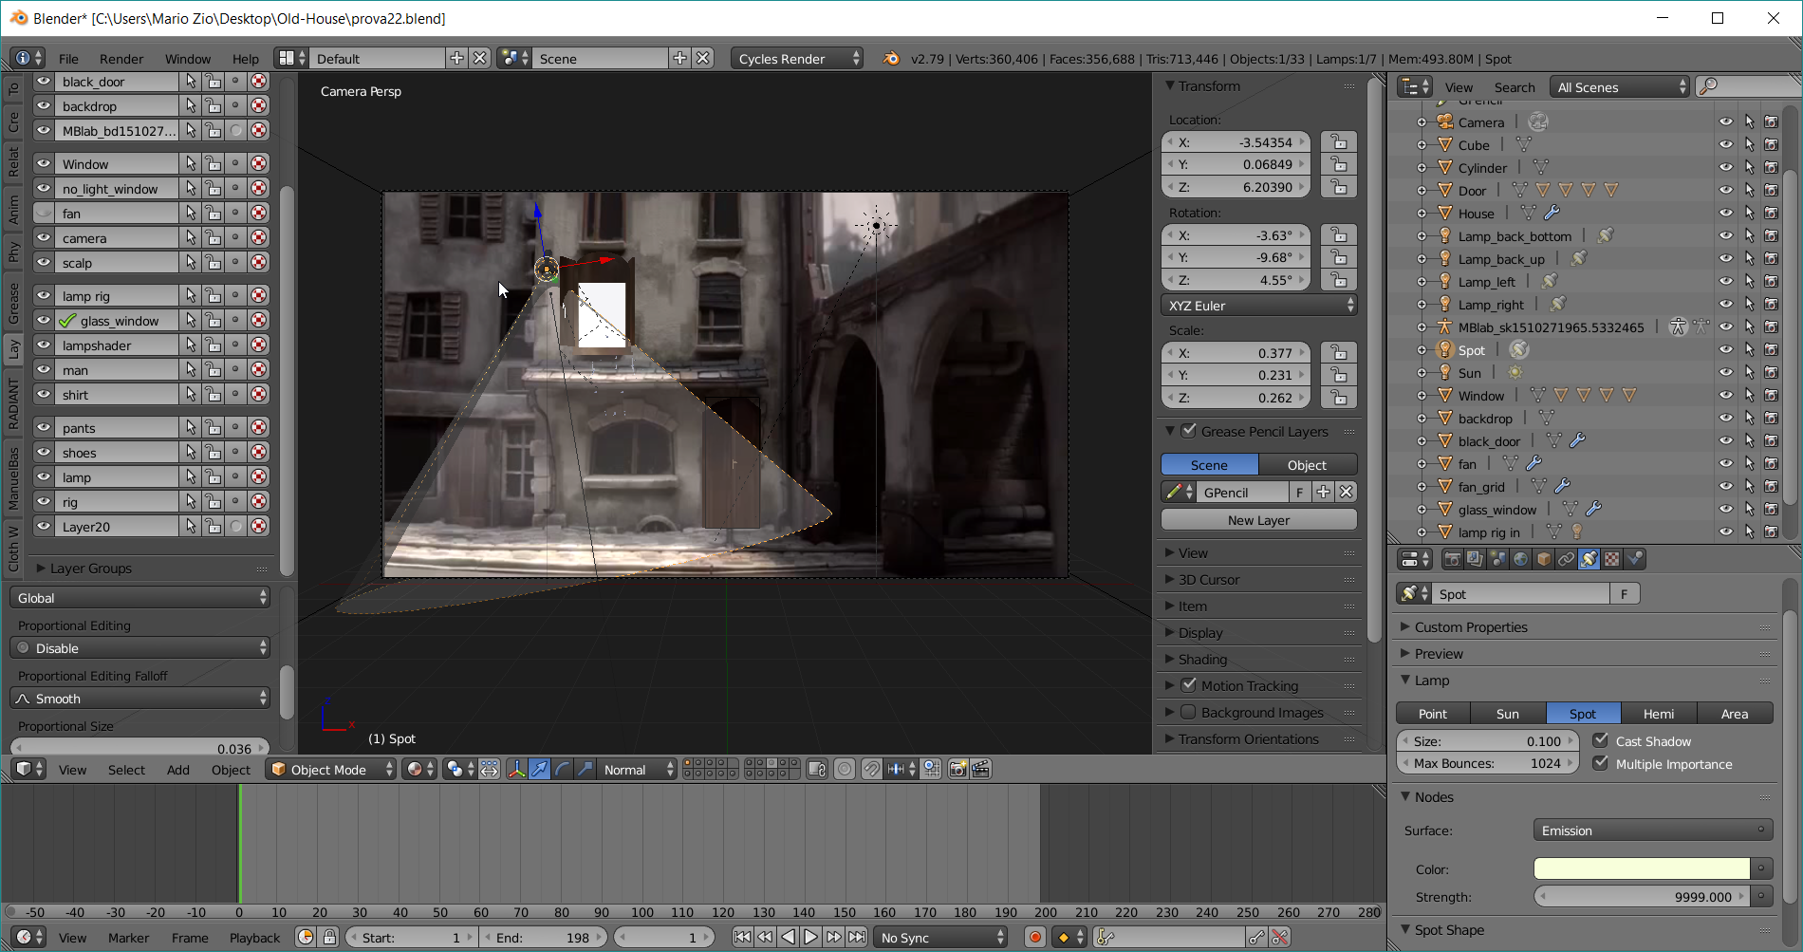Open the Render Layers properties tab
This screenshot has width=1803, height=952.
[1475, 559]
